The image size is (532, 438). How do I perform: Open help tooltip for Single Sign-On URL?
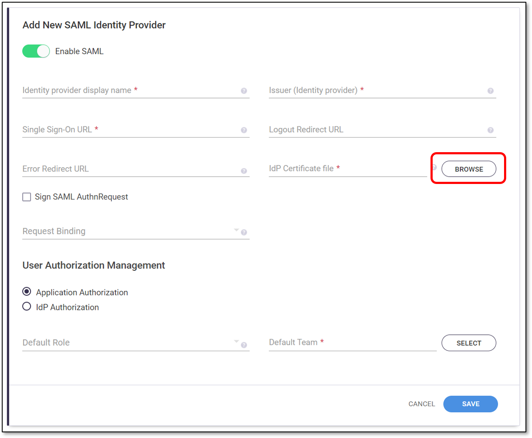244,130
